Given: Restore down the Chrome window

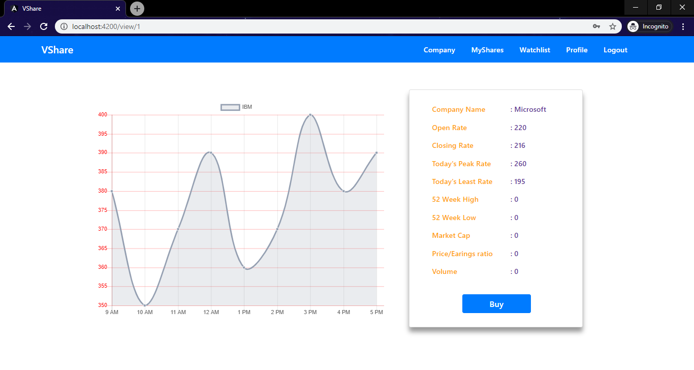Looking at the screenshot, I should coord(659,7).
